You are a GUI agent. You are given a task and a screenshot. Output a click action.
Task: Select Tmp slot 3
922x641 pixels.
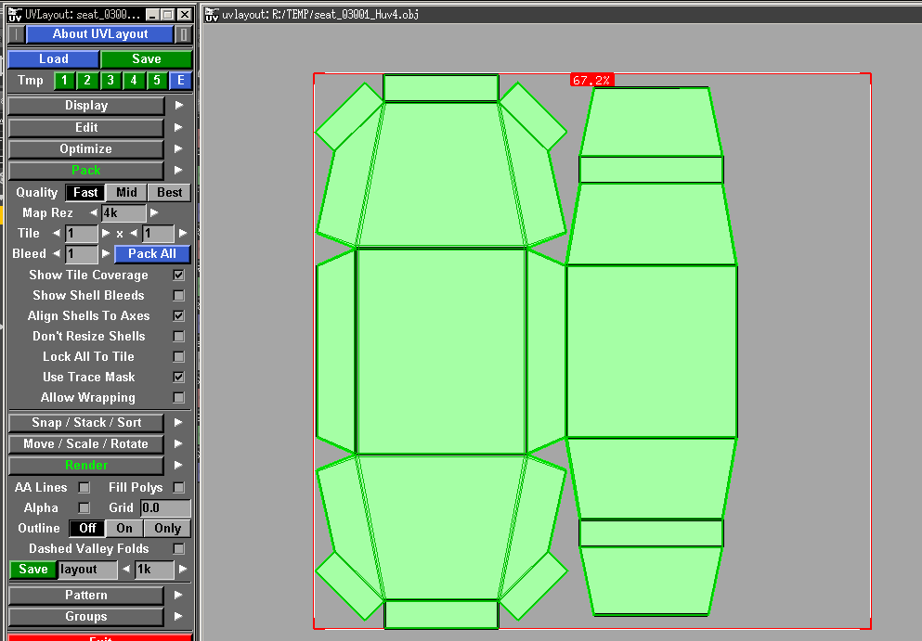110,80
